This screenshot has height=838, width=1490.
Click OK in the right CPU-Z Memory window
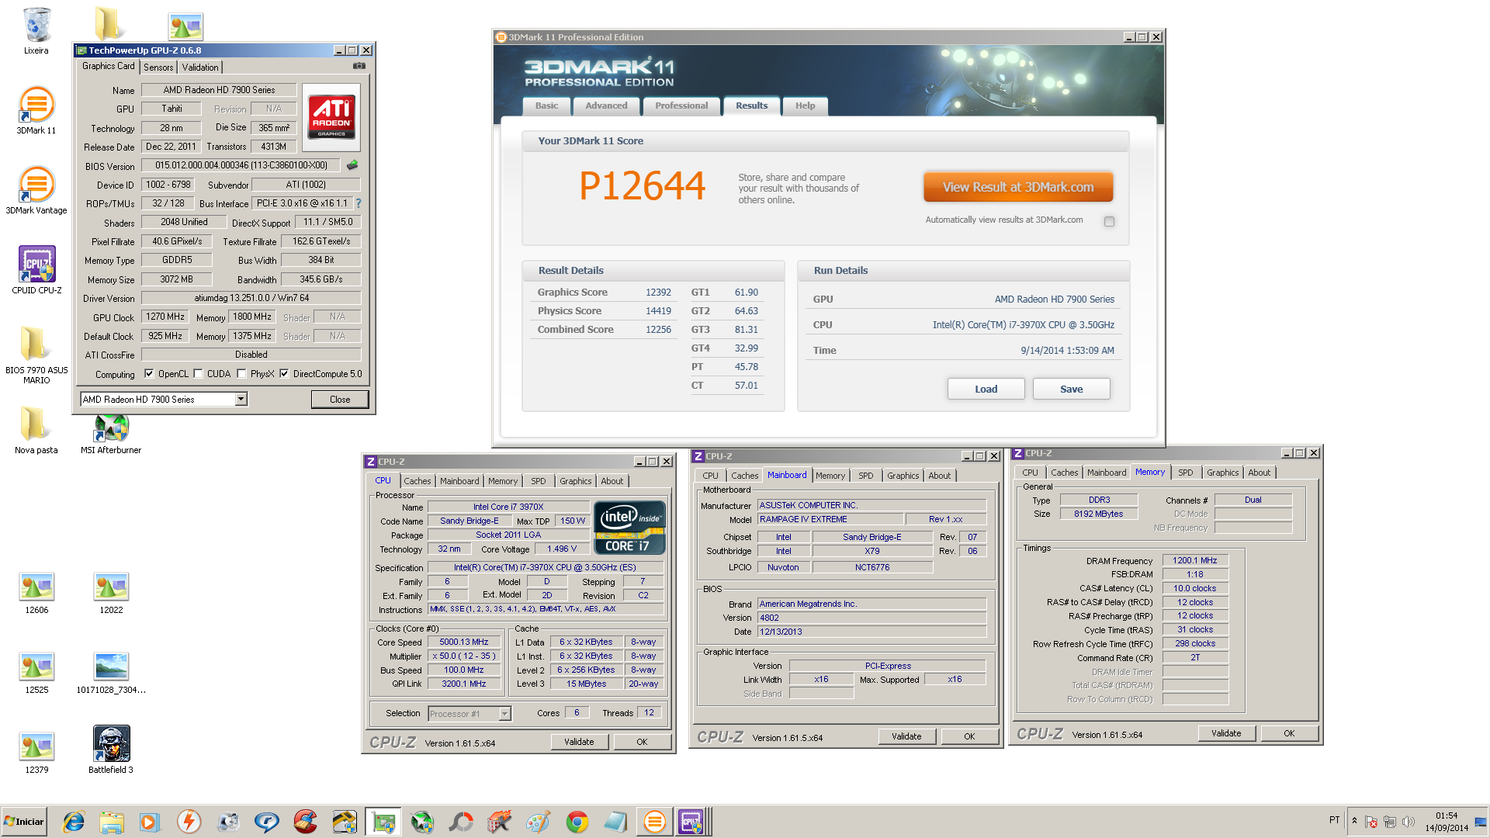pos(1289,733)
